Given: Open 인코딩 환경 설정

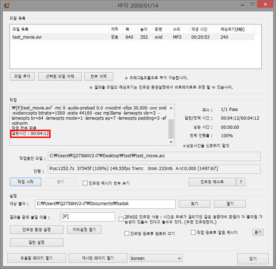Looking at the screenshot, I should tap(36, 229).
